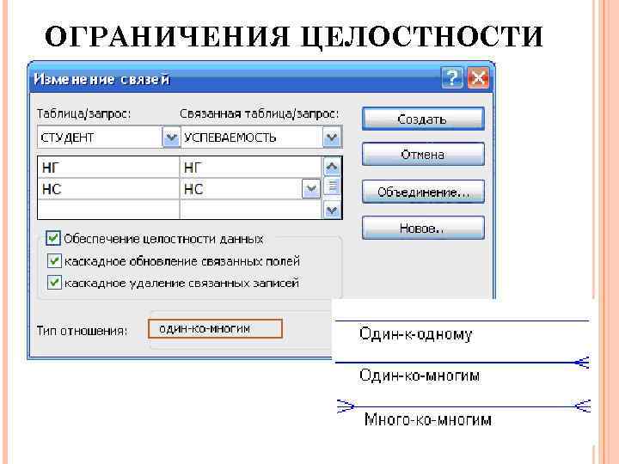Close the Изменение связей dialog
The height and width of the screenshot is (464, 619).
tap(478, 77)
